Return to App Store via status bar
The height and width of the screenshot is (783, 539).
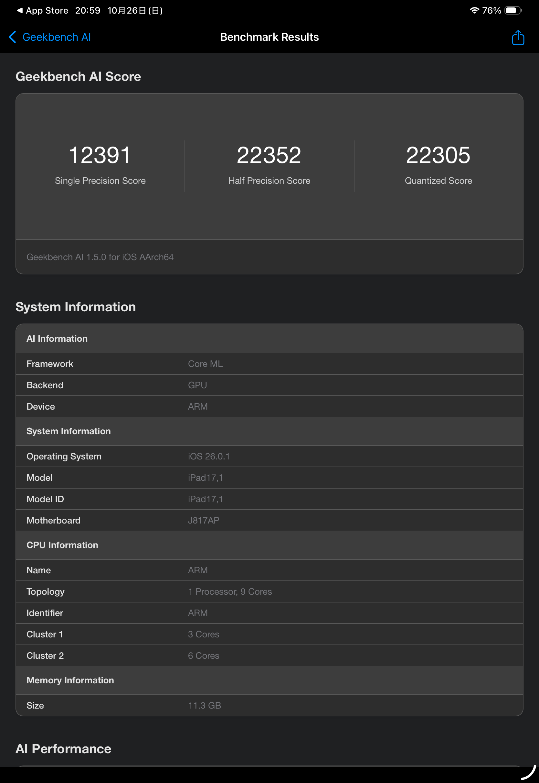click(43, 10)
